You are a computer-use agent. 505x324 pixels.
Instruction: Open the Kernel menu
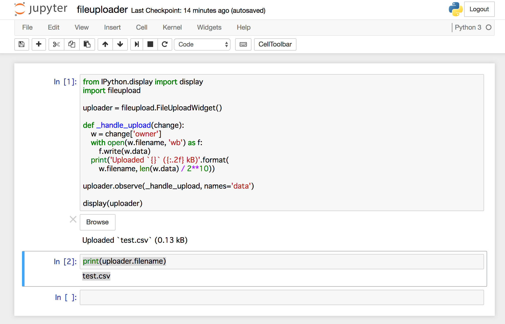[172, 27]
